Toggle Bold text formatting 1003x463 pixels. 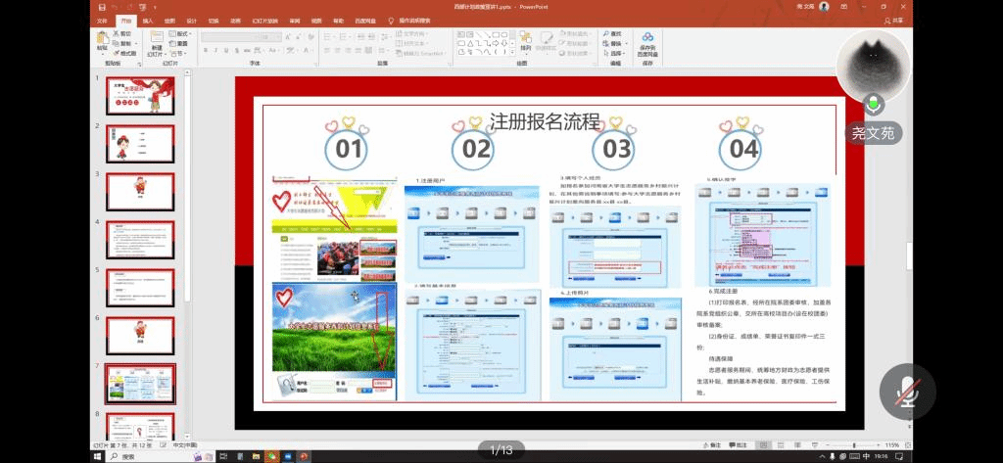coord(206,49)
